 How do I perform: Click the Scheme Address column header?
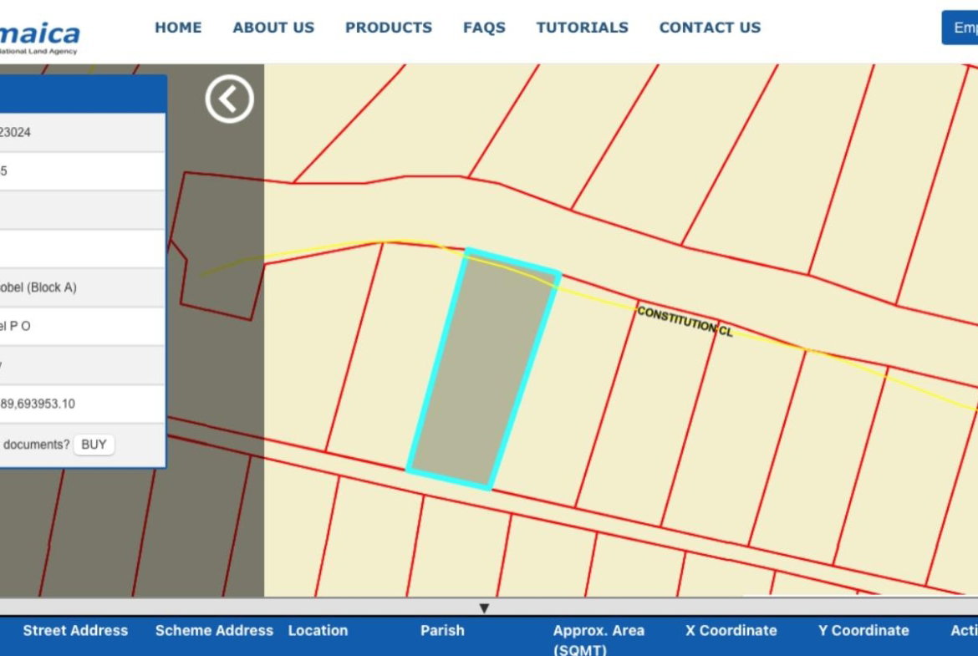pyautogui.click(x=214, y=630)
